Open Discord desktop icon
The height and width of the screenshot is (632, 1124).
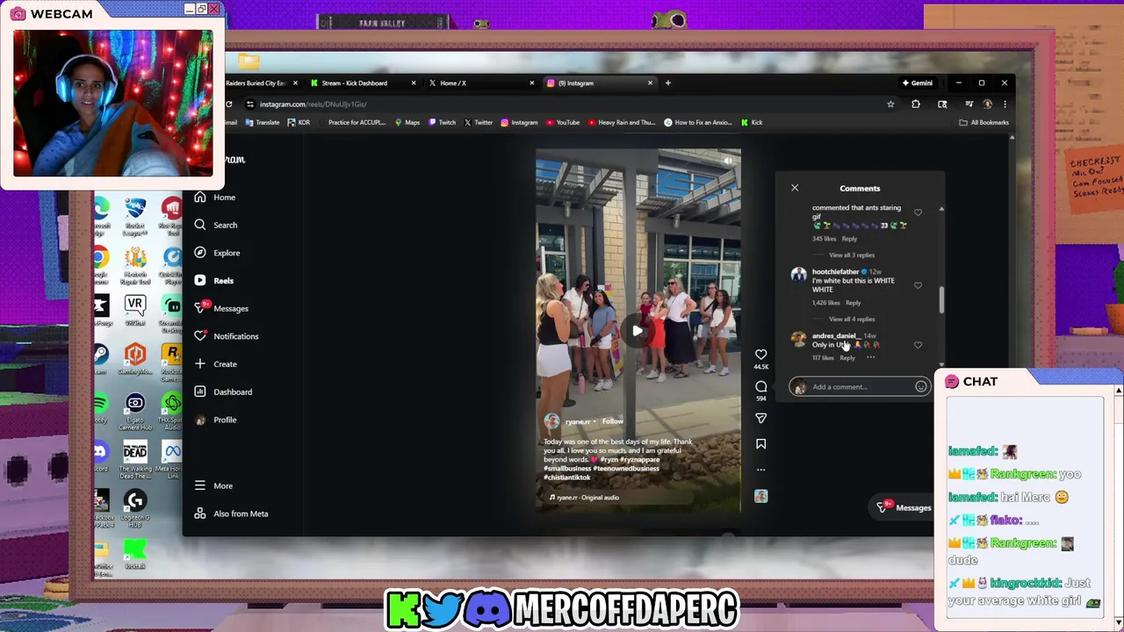click(100, 456)
